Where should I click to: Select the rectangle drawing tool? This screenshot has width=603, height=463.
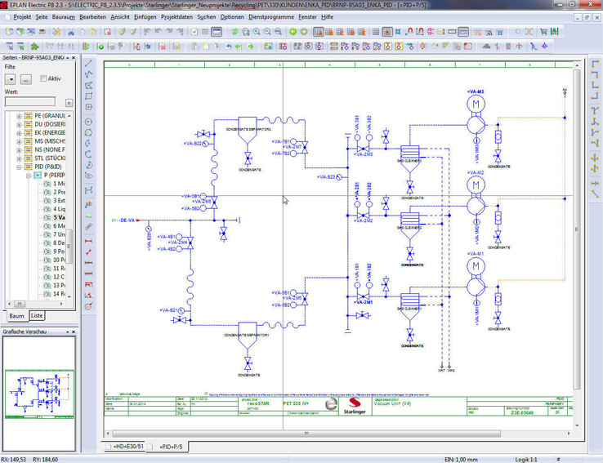click(89, 96)
